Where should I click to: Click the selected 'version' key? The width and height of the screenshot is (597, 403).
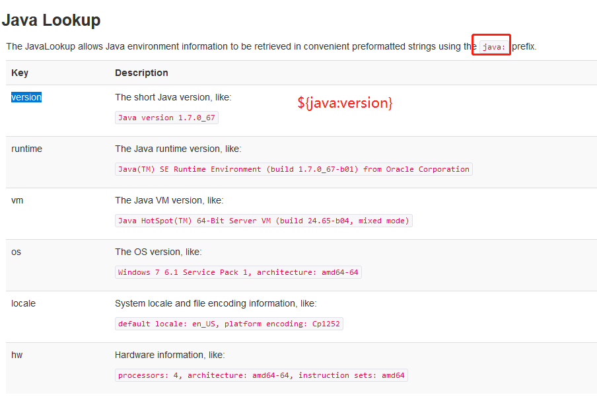coord(26,97)
